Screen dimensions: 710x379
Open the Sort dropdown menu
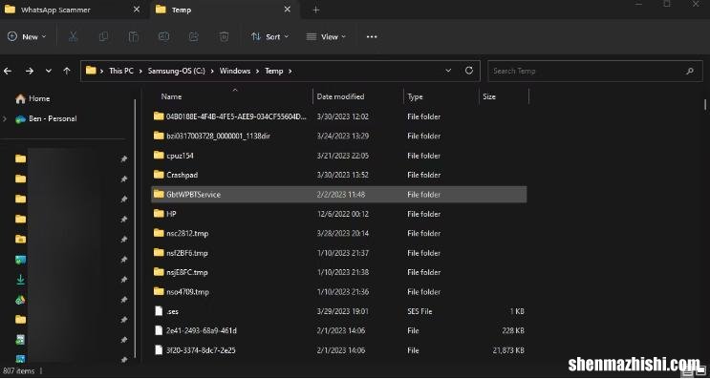pyautogui.click(x=269, y=36)
